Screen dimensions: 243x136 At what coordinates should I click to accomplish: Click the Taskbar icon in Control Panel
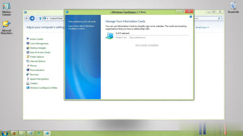[28, 83]
